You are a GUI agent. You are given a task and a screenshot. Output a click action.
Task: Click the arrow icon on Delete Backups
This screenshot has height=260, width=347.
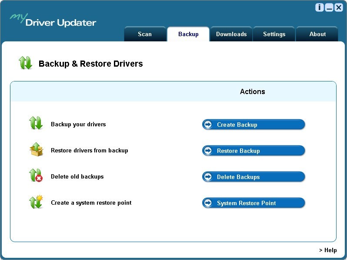[208, 177]
